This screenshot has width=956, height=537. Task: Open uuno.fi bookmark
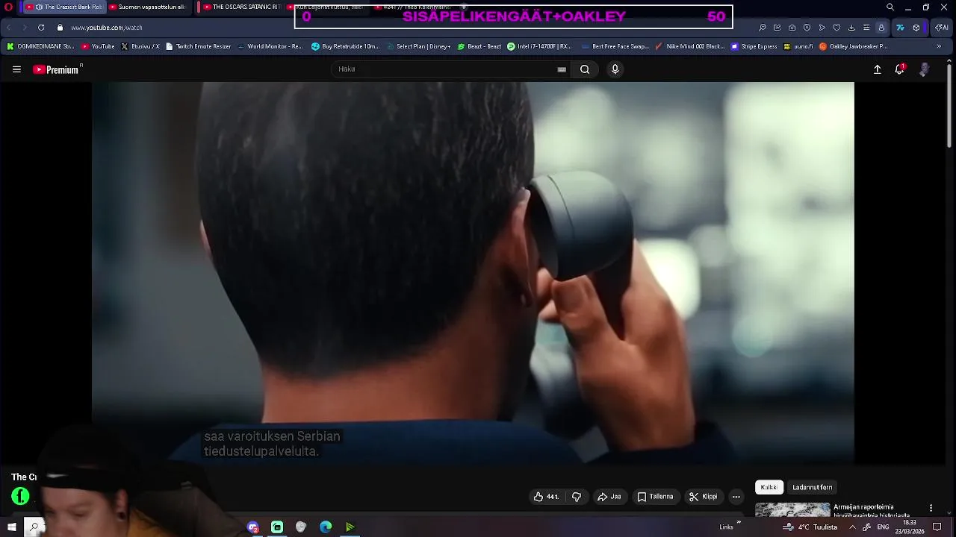tap(798, 46)
